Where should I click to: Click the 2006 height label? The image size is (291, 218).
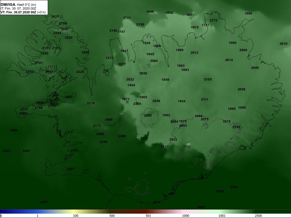pos(243,50)
